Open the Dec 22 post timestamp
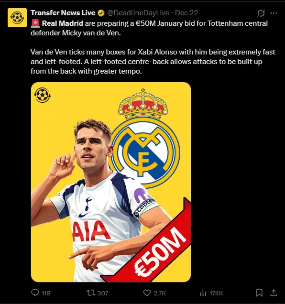This screenshot has width=285, height=304. 186,13
